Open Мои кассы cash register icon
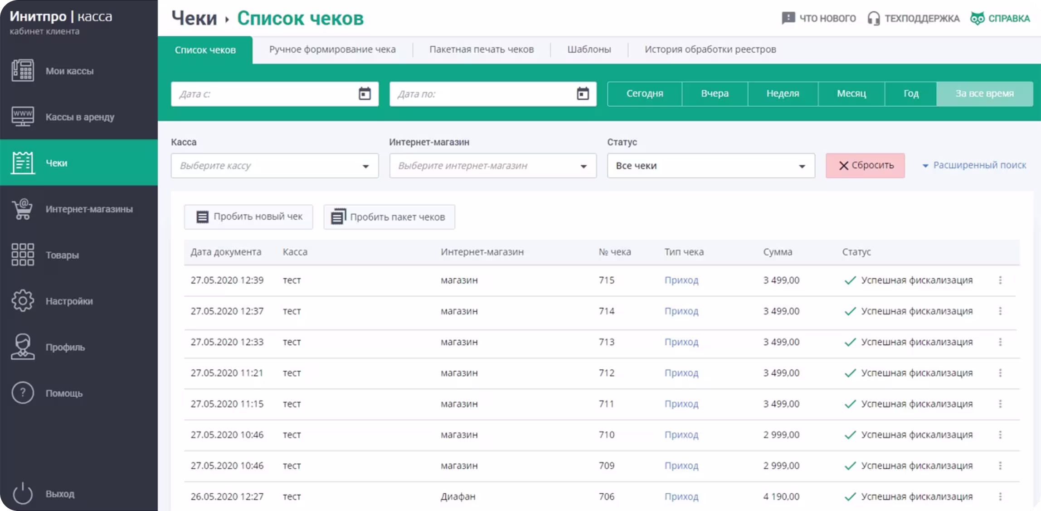The height and width of the screenshot is (511, 1041). [22, 71]
